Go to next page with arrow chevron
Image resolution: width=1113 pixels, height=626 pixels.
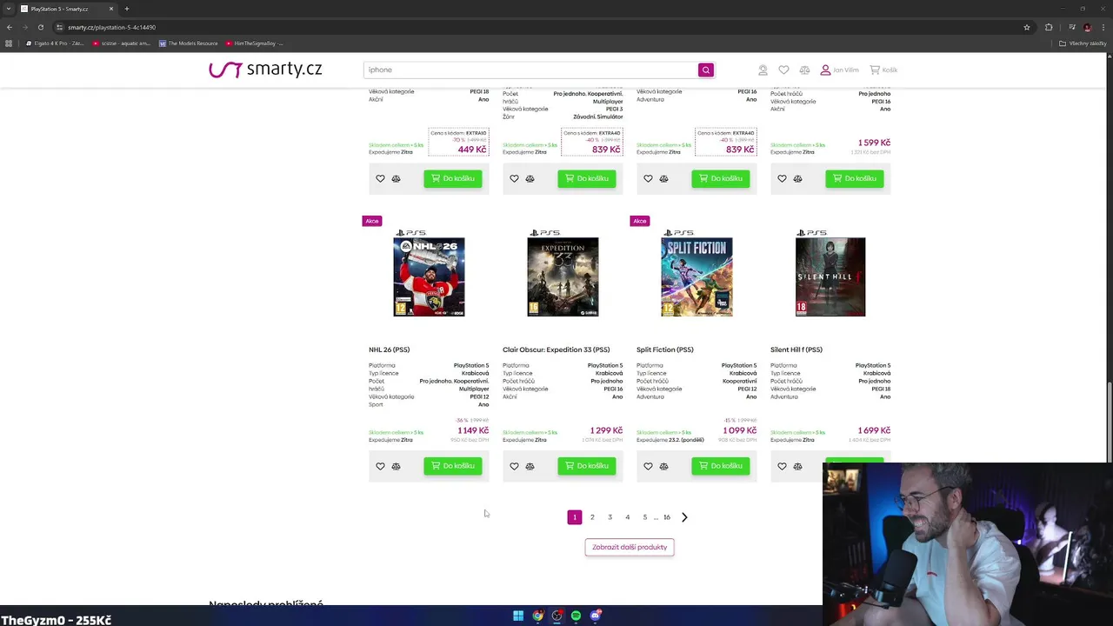684,517
